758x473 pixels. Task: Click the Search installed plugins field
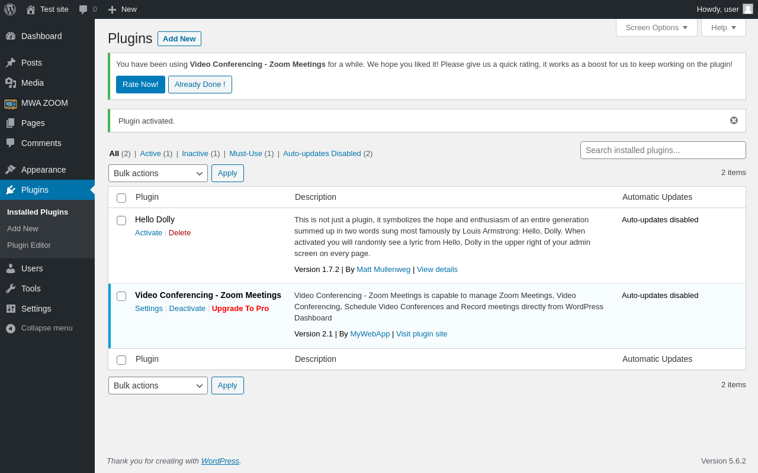click(663, 150)
